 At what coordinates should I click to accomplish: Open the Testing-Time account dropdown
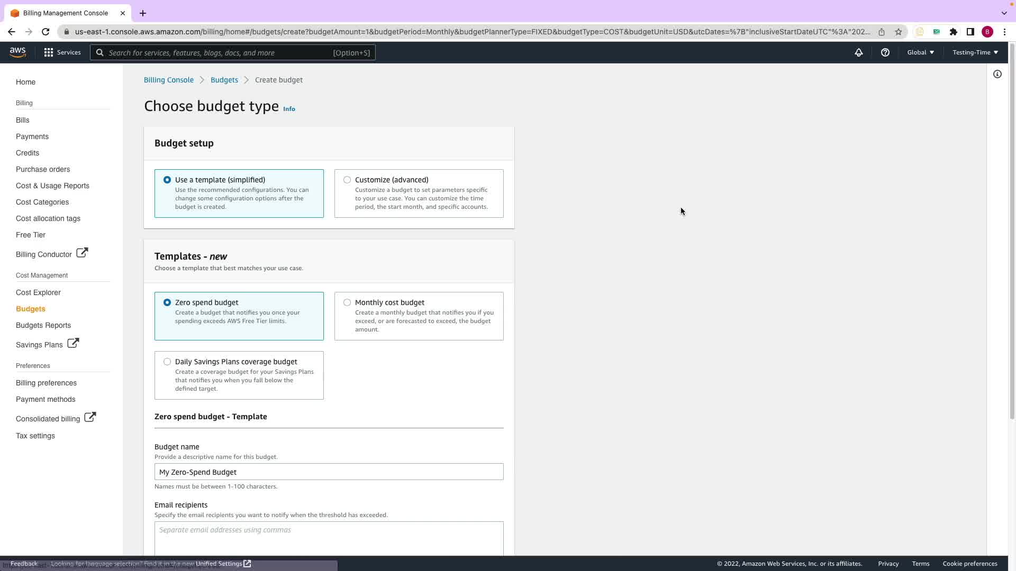[x=975, y=52]
